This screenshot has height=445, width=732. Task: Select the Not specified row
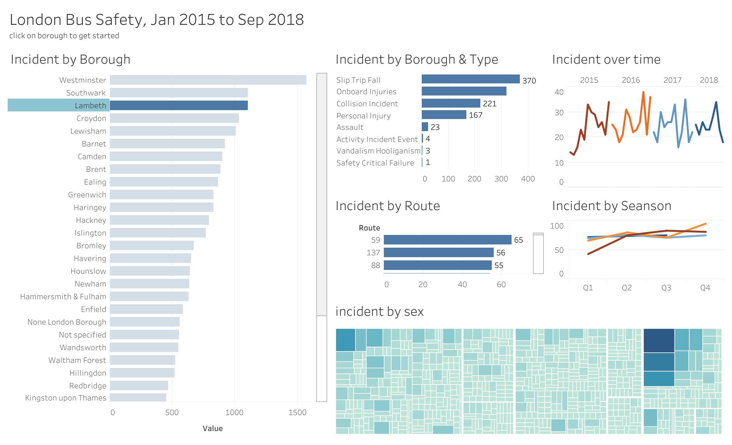83,335
